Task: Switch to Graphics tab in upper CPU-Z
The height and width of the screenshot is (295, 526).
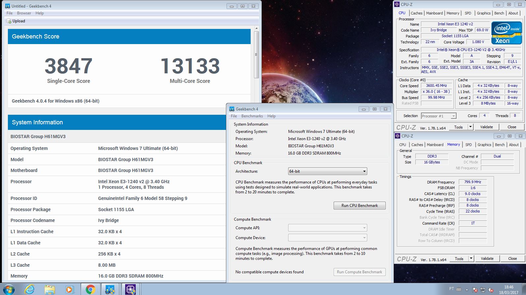Action: pyautogui.click(x=484, y=13)
